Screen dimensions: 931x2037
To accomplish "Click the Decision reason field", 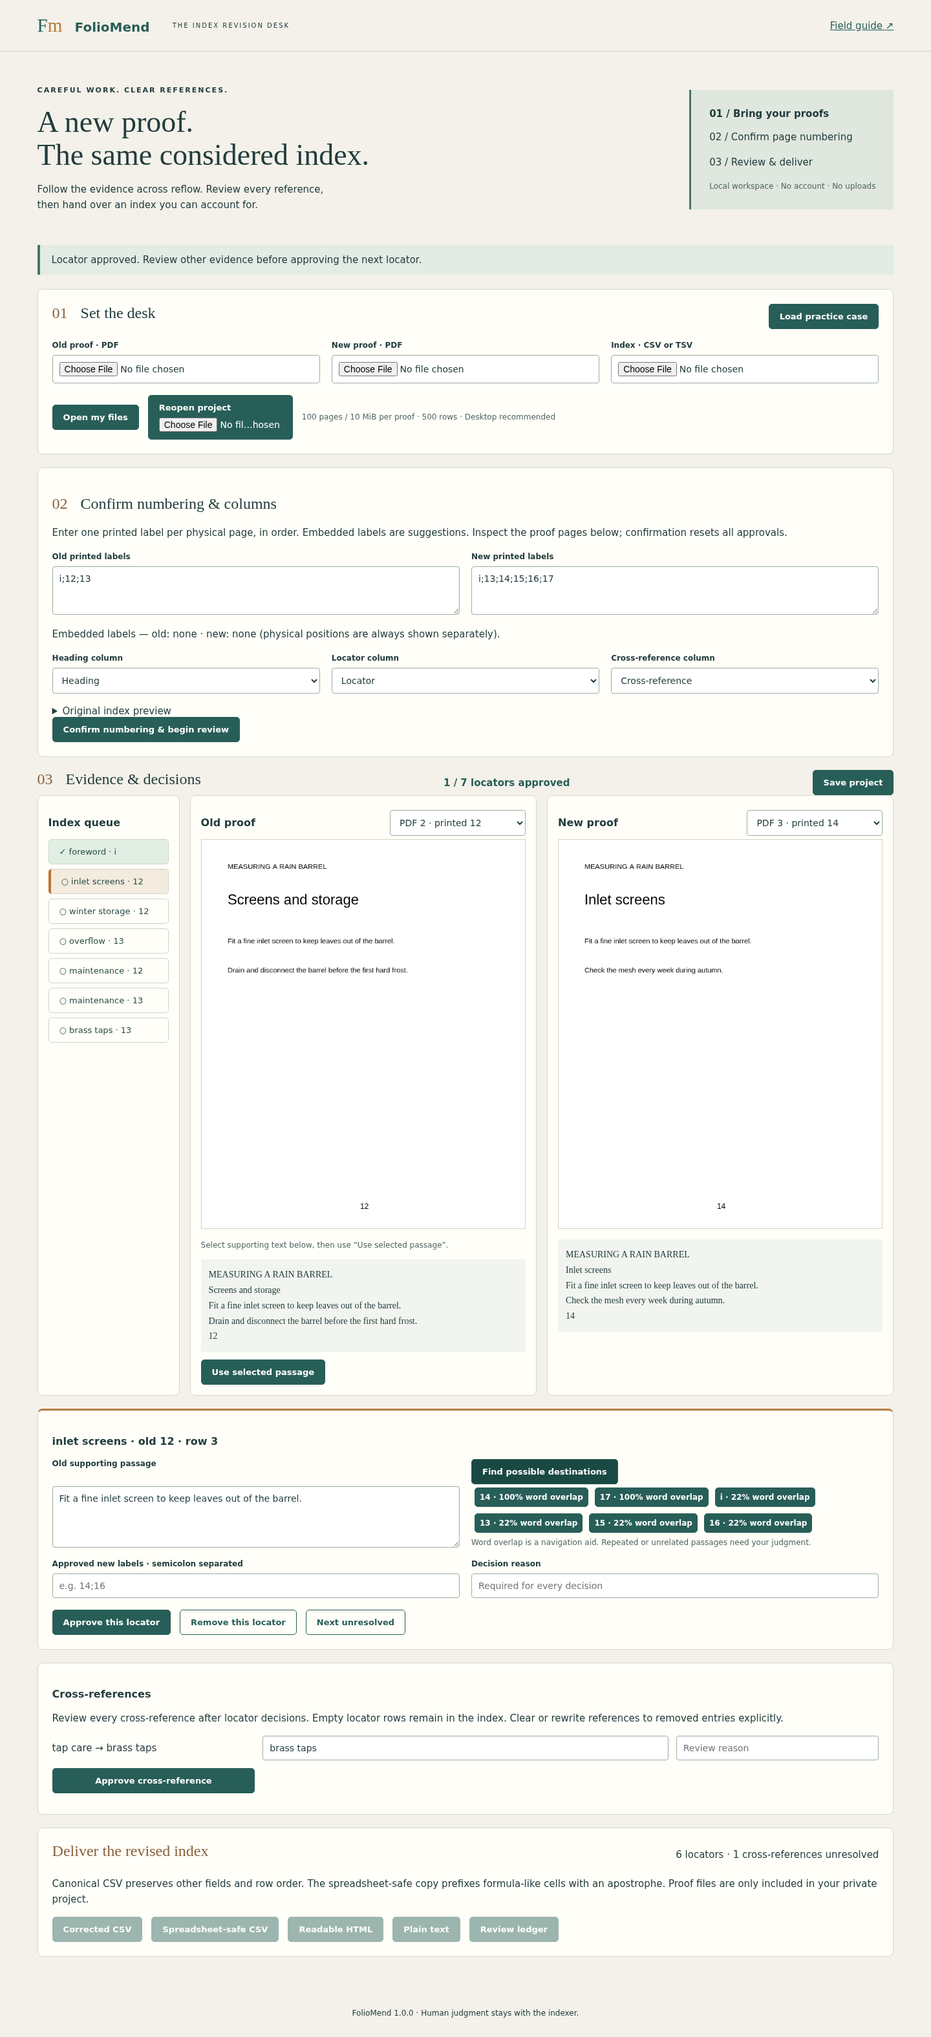I will coord(675,1586).
